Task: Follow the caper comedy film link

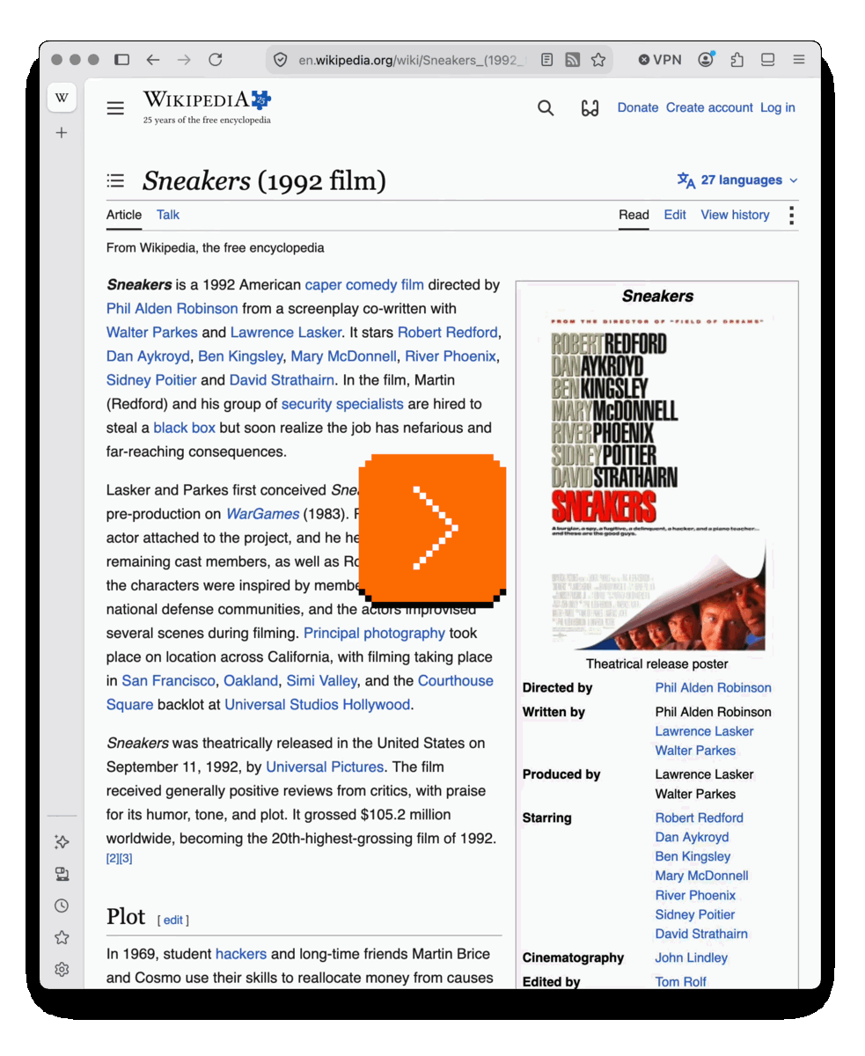Action: point(364,284)
